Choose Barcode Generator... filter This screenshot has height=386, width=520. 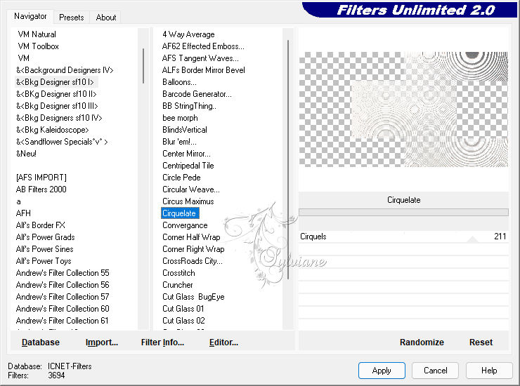pyautogui.click(x=197, y=94)
